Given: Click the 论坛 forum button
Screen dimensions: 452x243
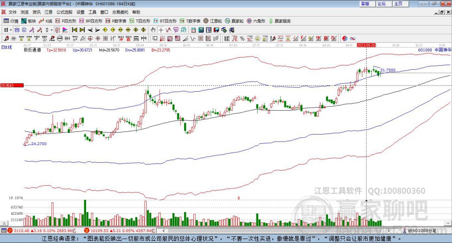Looking at the screenshot, I should pos(384,4).
